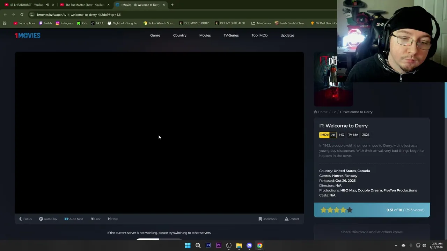Go to the Movies section

pos(205,35)
